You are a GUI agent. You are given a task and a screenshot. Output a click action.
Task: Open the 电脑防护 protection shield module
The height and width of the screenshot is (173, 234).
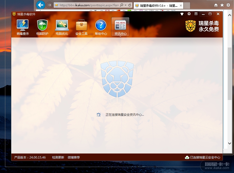(42, 27)
